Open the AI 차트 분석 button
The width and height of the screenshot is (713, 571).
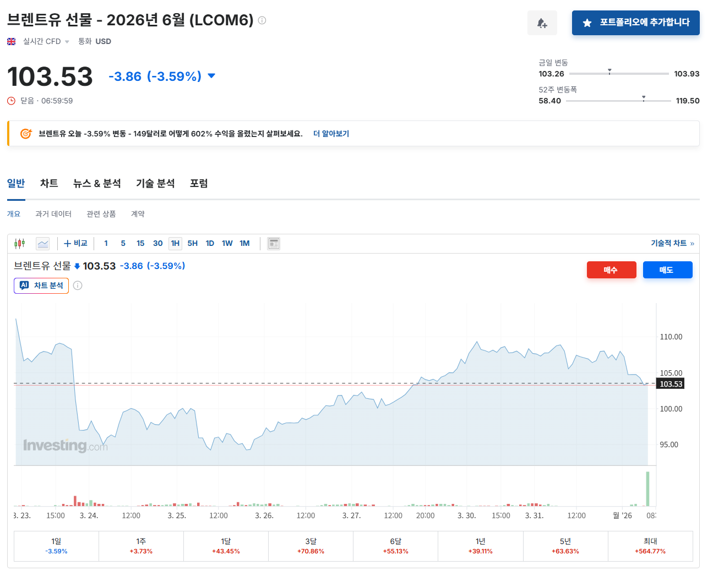tap(41, 285)
